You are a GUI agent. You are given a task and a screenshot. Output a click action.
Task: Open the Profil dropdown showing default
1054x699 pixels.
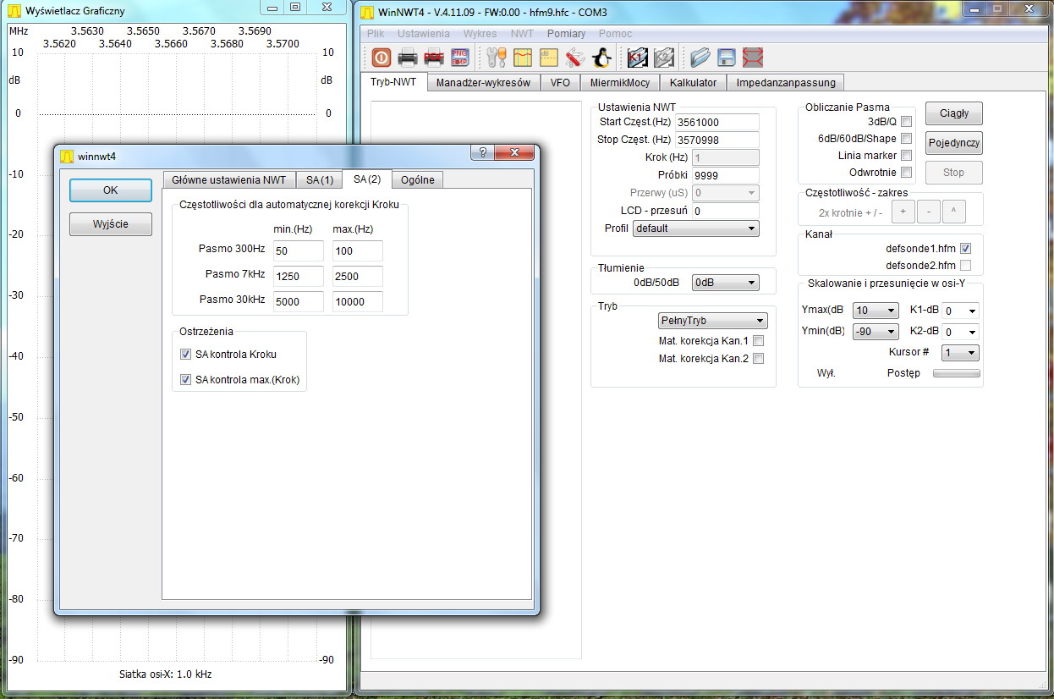pyautogui.click(x=695, y=228)
